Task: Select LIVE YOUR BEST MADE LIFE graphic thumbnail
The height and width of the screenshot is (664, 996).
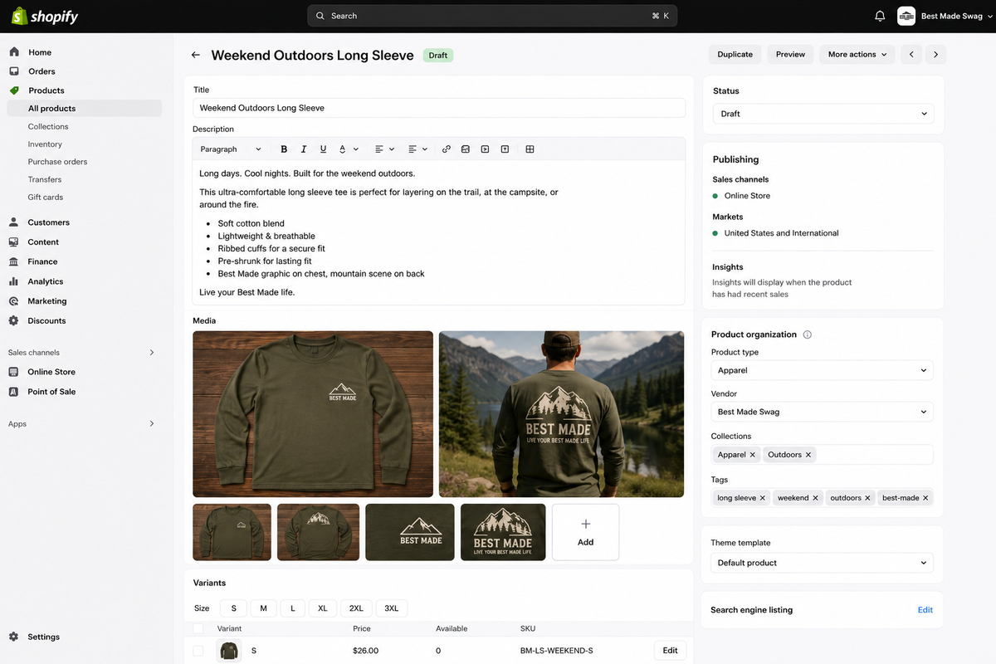Action: coord(503,532)
